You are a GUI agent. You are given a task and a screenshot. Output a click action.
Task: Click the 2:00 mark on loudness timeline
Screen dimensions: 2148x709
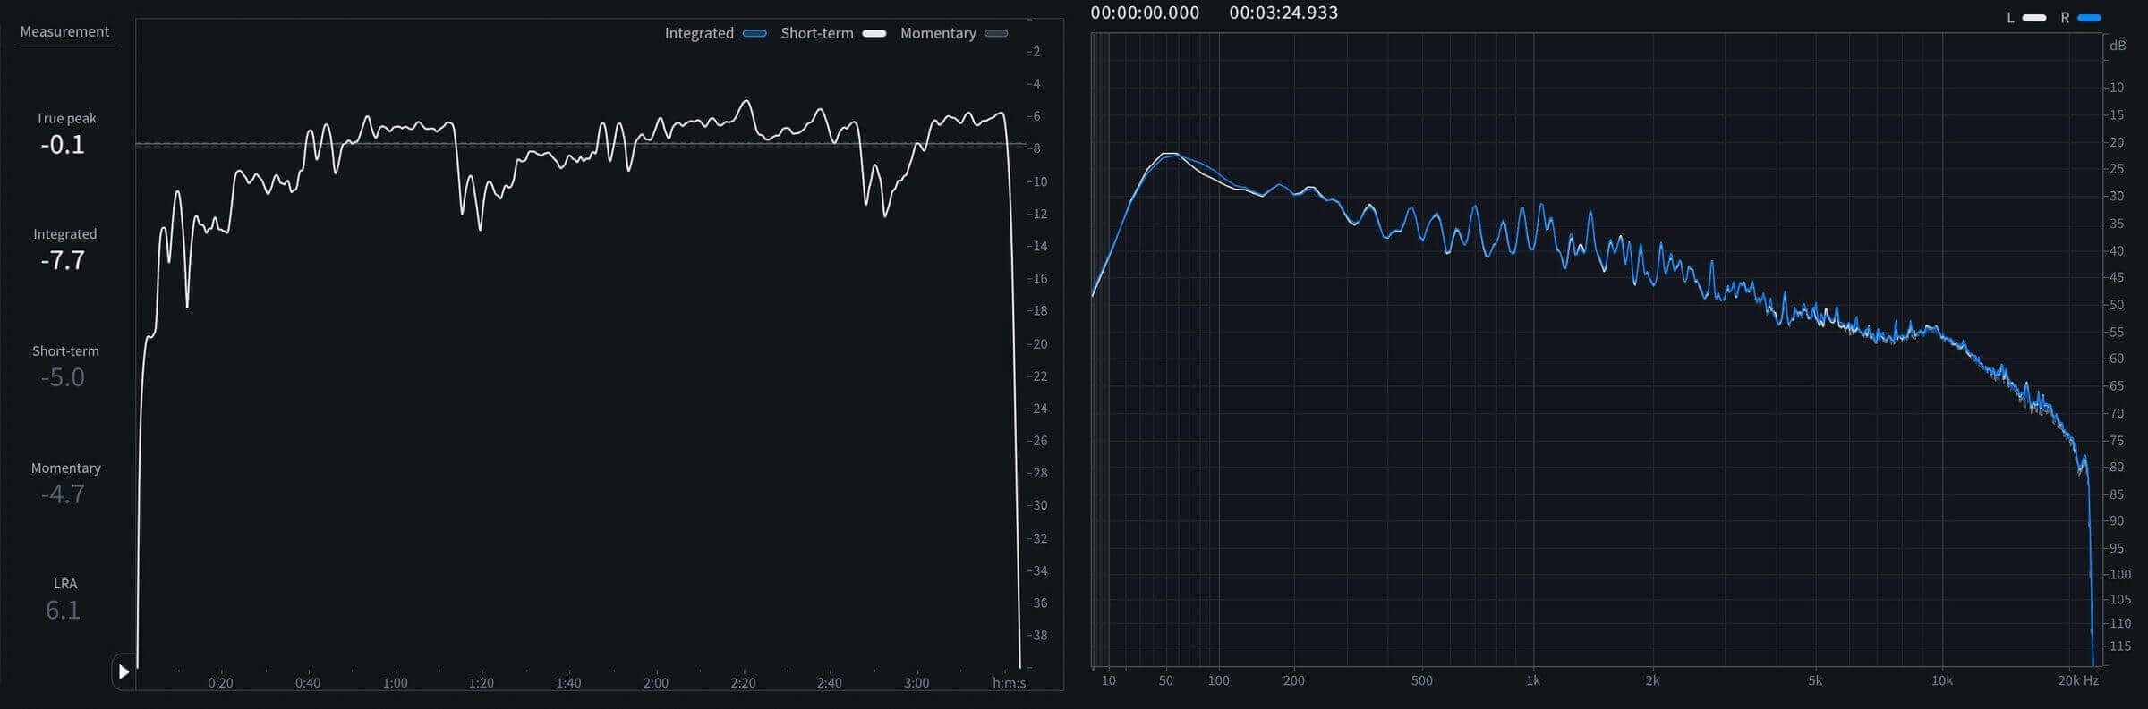pyautogui.click(x=656, y=683)
